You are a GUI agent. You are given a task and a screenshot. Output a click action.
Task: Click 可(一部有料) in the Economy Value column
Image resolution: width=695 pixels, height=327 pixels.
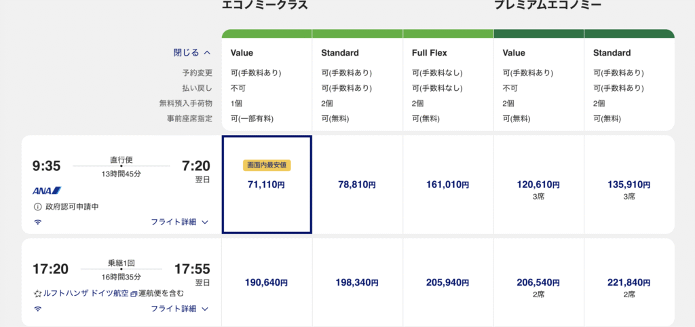pos(252,118)
